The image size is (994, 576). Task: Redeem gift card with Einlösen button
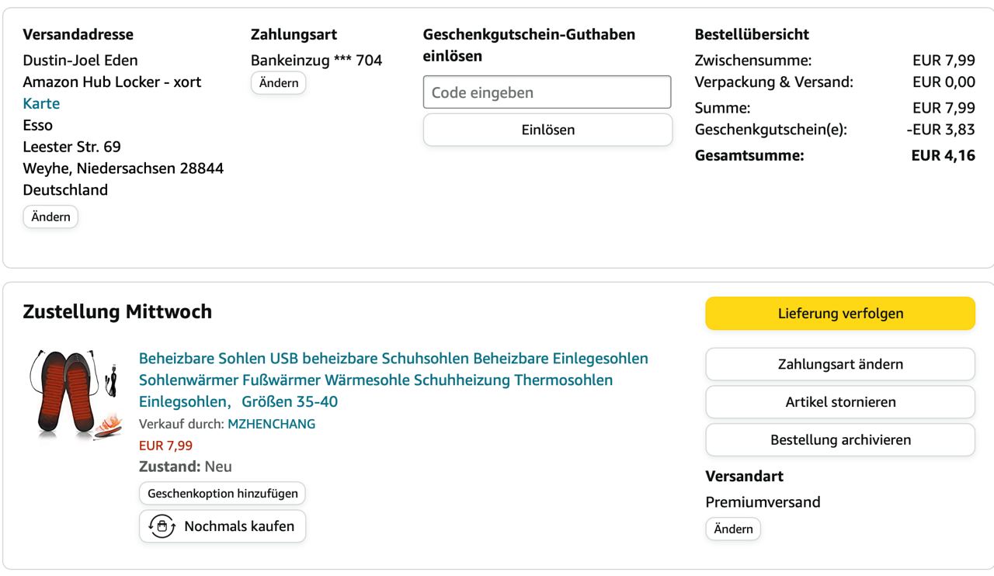(547, 130)
